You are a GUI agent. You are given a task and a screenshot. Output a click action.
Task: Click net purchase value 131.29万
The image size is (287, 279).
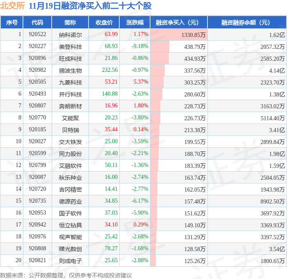(195, 237)
